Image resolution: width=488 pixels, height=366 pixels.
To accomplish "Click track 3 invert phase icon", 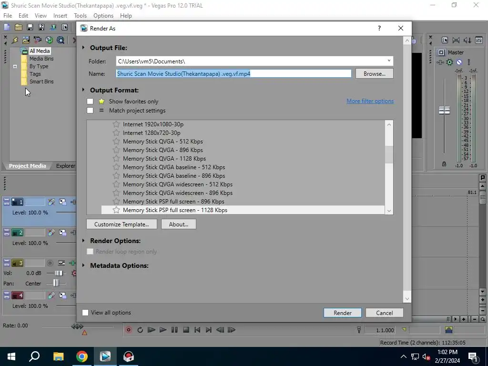I will (61, 263).
